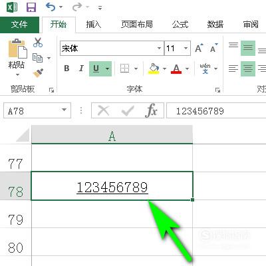
Task: Launch the 剪贴板 clipboard pane
Action: click(52, 90)
